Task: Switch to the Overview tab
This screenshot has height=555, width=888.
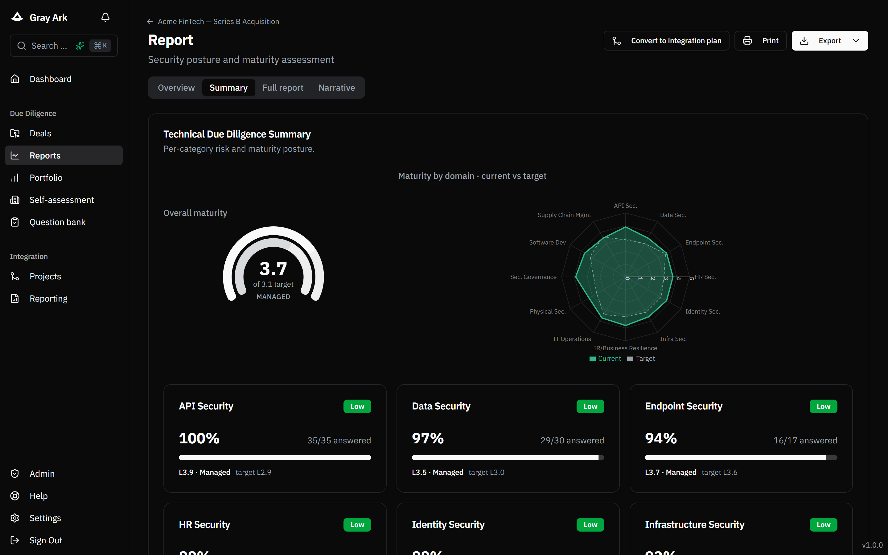Action: tap(176, 88)
